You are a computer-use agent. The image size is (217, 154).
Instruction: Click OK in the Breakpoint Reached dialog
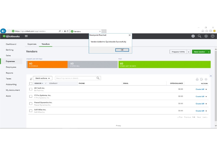tap(122, 50)
